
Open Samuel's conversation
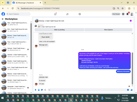coord(15,49)
